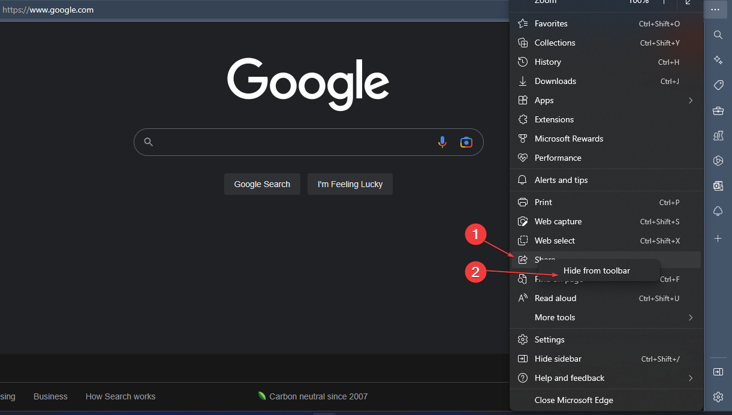Screen dimensions: 732x415
Task: Open the sidebar Microsoft 365 icon
Action: tap(718, 160)
